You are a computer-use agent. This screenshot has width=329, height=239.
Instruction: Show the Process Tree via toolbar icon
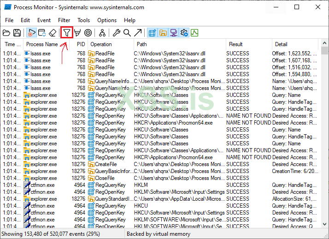point(102,33)
